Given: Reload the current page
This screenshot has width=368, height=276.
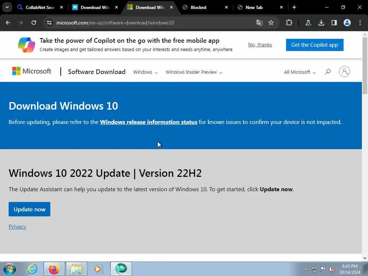Looking at the screenshot, I should coord(34,23).
